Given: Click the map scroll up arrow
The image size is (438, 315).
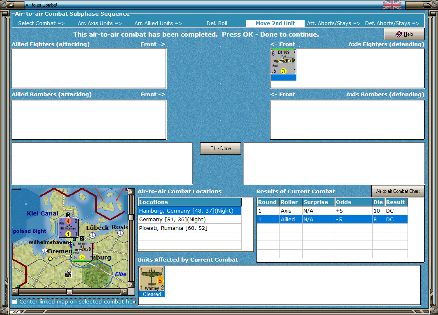Looking at the screenshot, I should 131,192.
